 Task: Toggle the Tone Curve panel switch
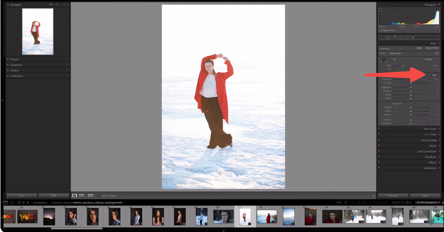tap(379, 128)
